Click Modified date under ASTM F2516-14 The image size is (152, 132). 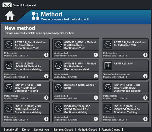(115, 77)
